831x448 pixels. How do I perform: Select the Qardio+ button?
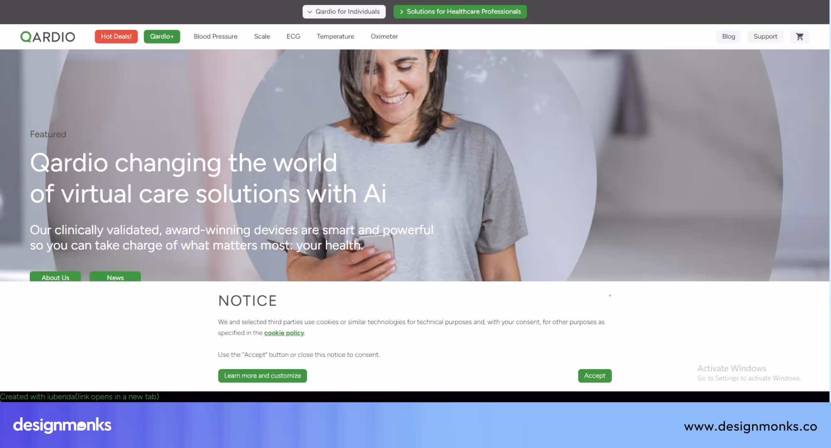(162, 37)
